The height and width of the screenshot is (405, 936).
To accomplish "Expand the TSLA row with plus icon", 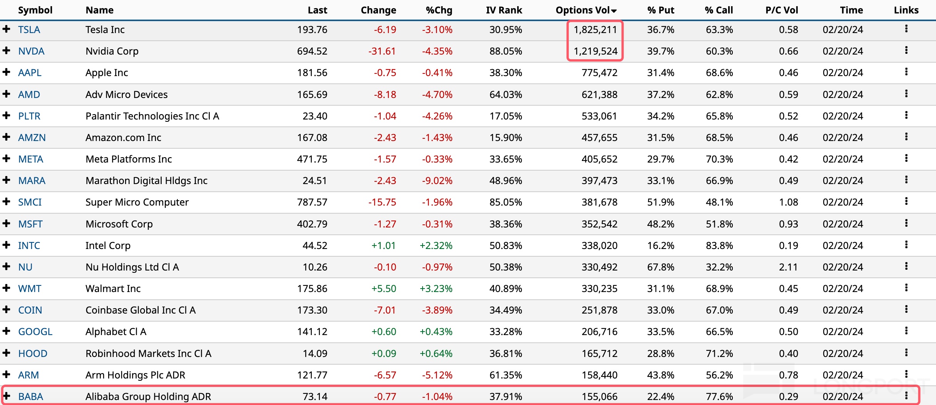I will 6,29.
